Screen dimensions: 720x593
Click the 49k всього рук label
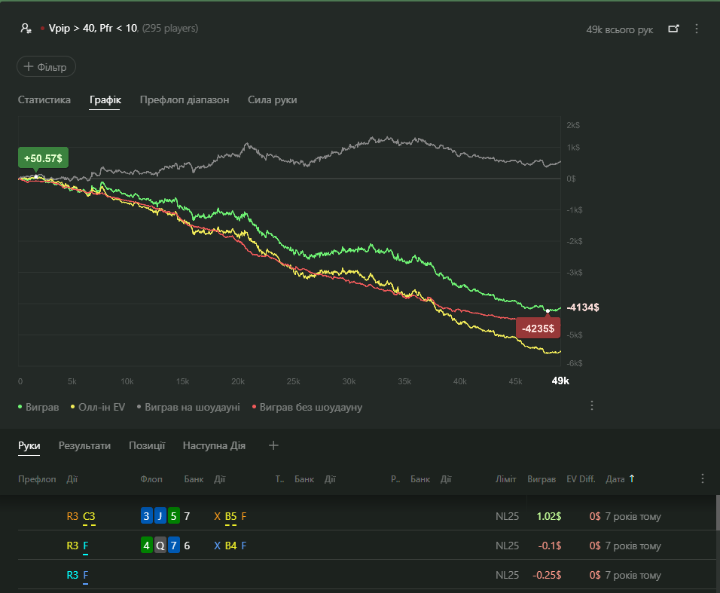pyautogui.click(x=619, y=29)
